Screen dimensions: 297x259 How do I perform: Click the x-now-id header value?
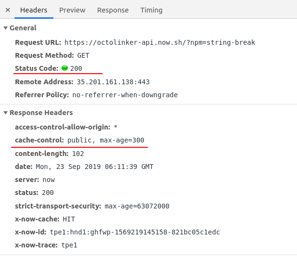click(x=135, y=232)
